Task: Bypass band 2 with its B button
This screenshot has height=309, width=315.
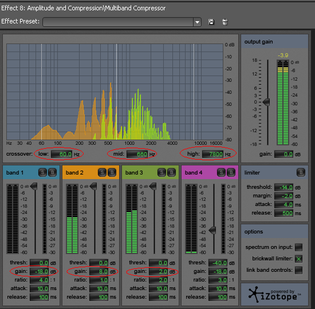Action: click(112, 172)
